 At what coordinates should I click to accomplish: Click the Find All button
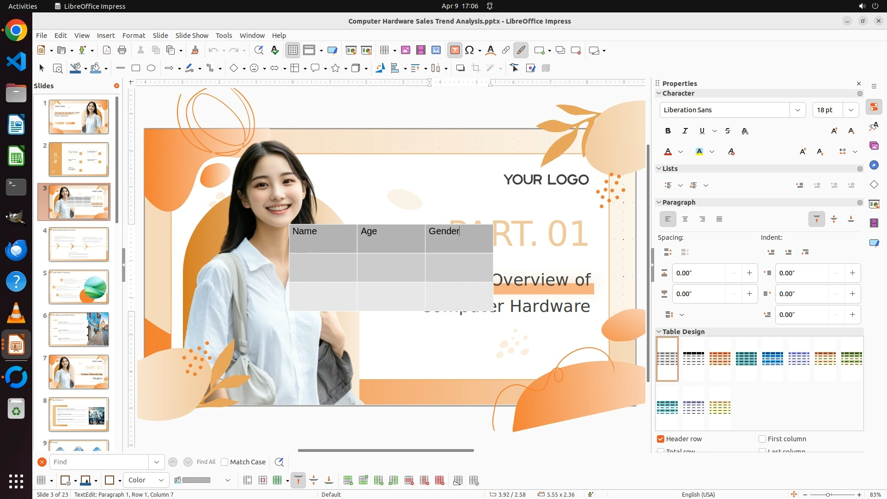point(206,462)
